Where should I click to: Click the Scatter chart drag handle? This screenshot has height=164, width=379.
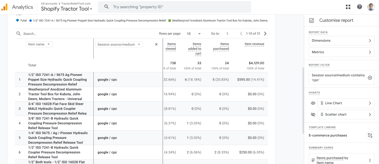(322, 114)
